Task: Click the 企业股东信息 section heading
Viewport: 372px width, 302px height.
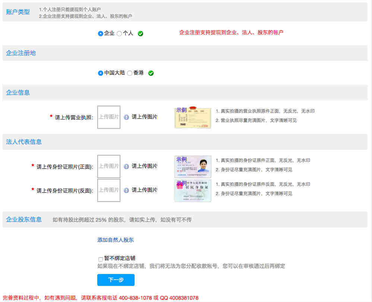Action: pos(24,220)
